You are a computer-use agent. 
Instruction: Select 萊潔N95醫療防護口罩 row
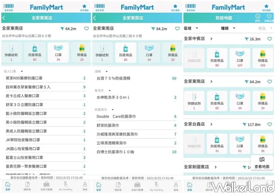(x=45, y=78)
